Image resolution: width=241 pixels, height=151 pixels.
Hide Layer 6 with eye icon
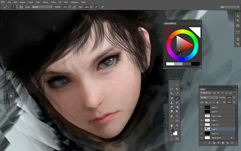[201, 107]
